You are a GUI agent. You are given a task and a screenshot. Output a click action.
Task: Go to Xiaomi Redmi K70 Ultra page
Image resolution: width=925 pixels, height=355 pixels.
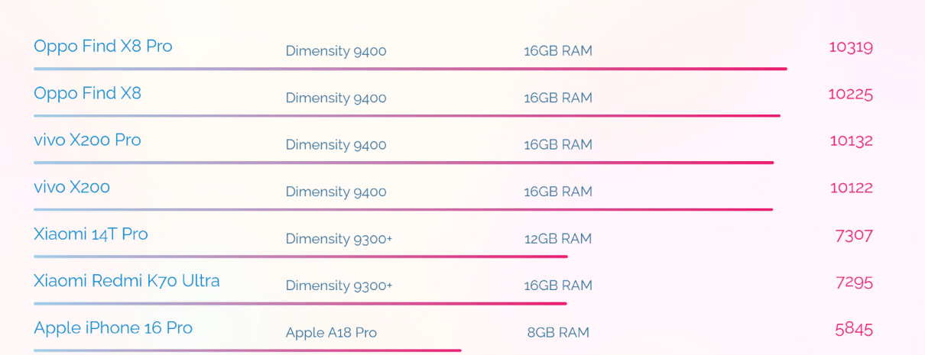(126, 281)
